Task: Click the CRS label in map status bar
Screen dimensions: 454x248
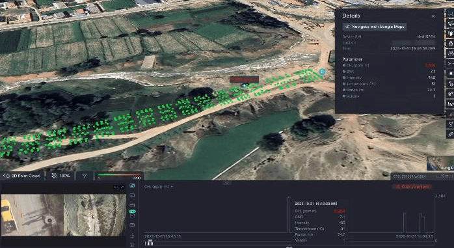Action: pos(409,176)
